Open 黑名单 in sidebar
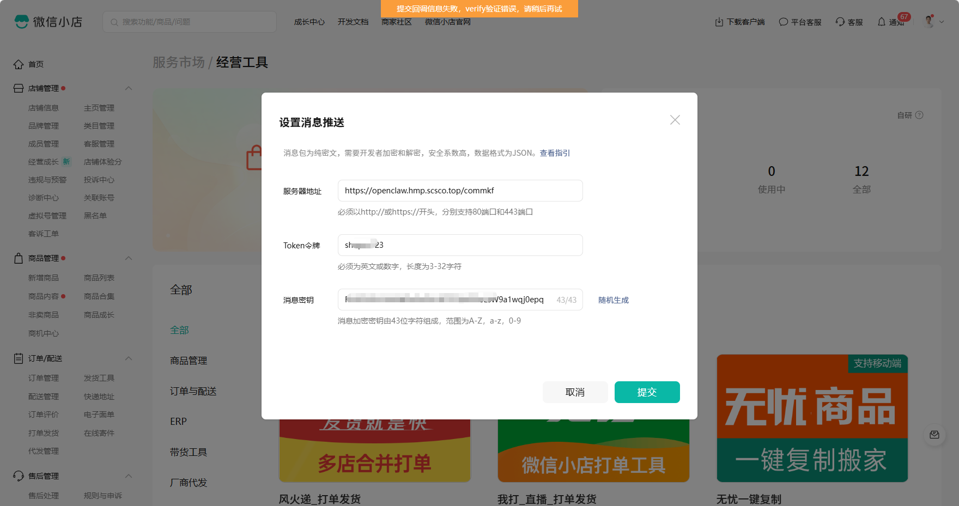Screen dimensions: 959x506 pyautogui.click(x=95, y=216)
